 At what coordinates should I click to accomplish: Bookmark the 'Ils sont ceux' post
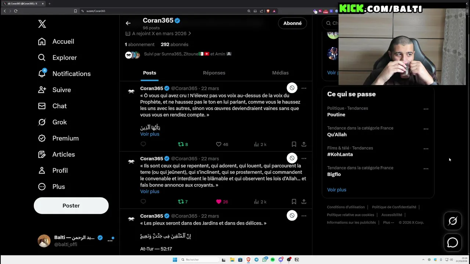[x=294, y=201]
